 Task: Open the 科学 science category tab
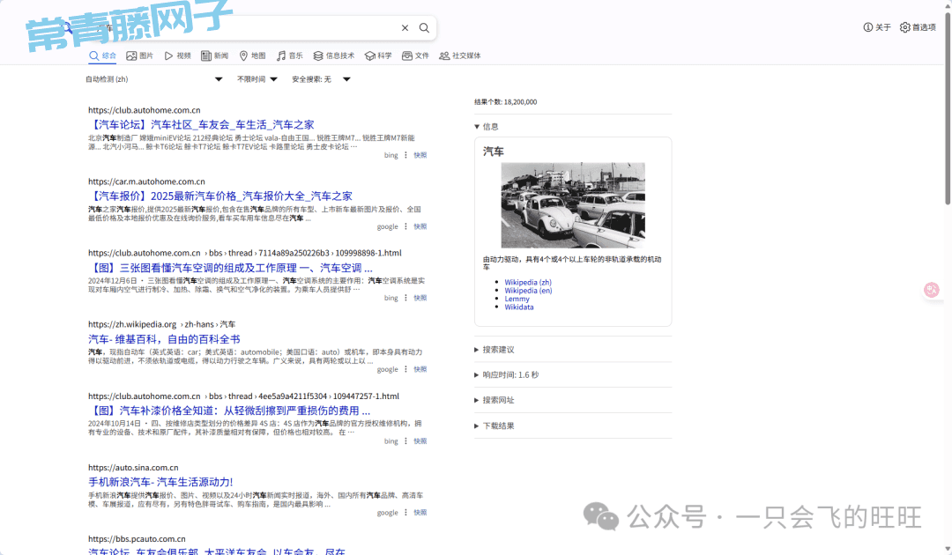pyautogui.click(x=378, y=55)
